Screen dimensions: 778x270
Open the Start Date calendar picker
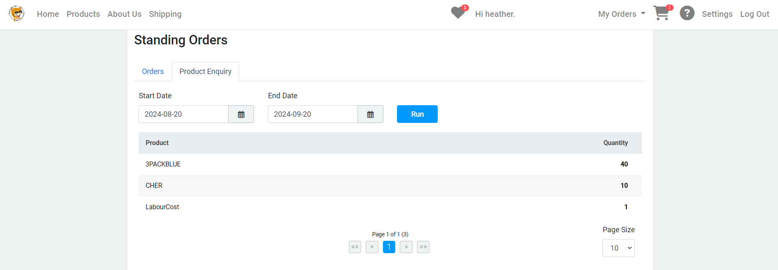241,114
